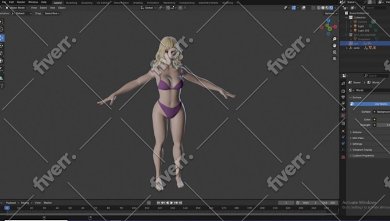
Task: Select the 3D Cursor tool
Action: coord(1,29)
